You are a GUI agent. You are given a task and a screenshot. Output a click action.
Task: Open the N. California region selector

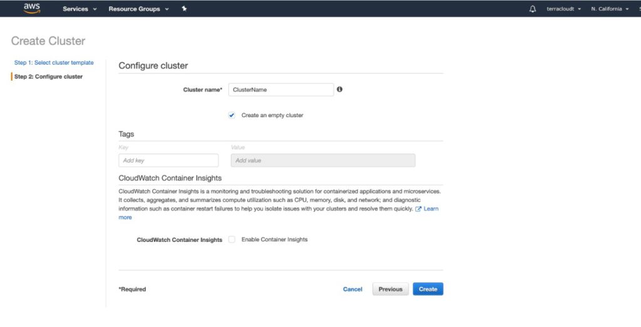610,9
